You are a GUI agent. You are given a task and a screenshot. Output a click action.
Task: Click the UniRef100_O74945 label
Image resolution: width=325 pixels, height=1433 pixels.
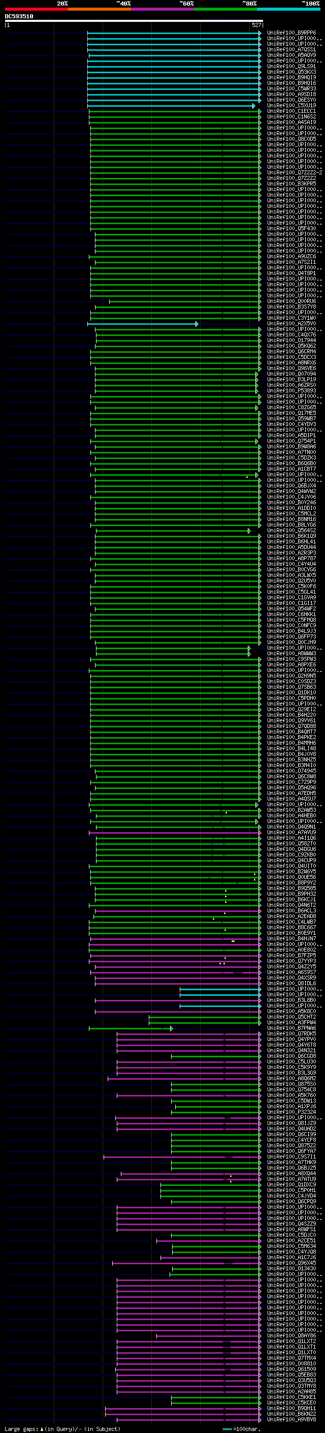(291, 771)
